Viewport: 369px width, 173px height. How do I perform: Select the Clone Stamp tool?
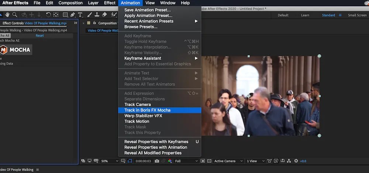[x=97, y=15]
